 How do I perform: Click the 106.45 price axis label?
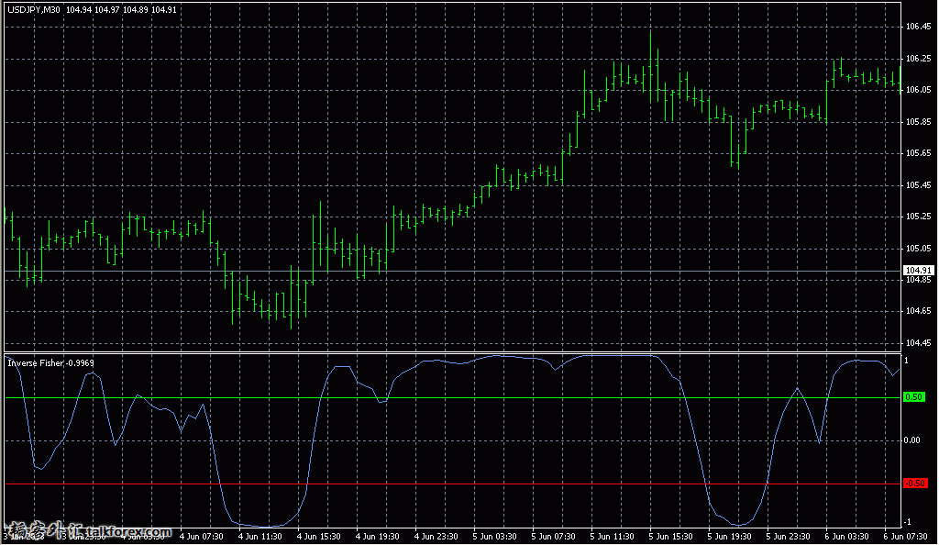[918, 27]
